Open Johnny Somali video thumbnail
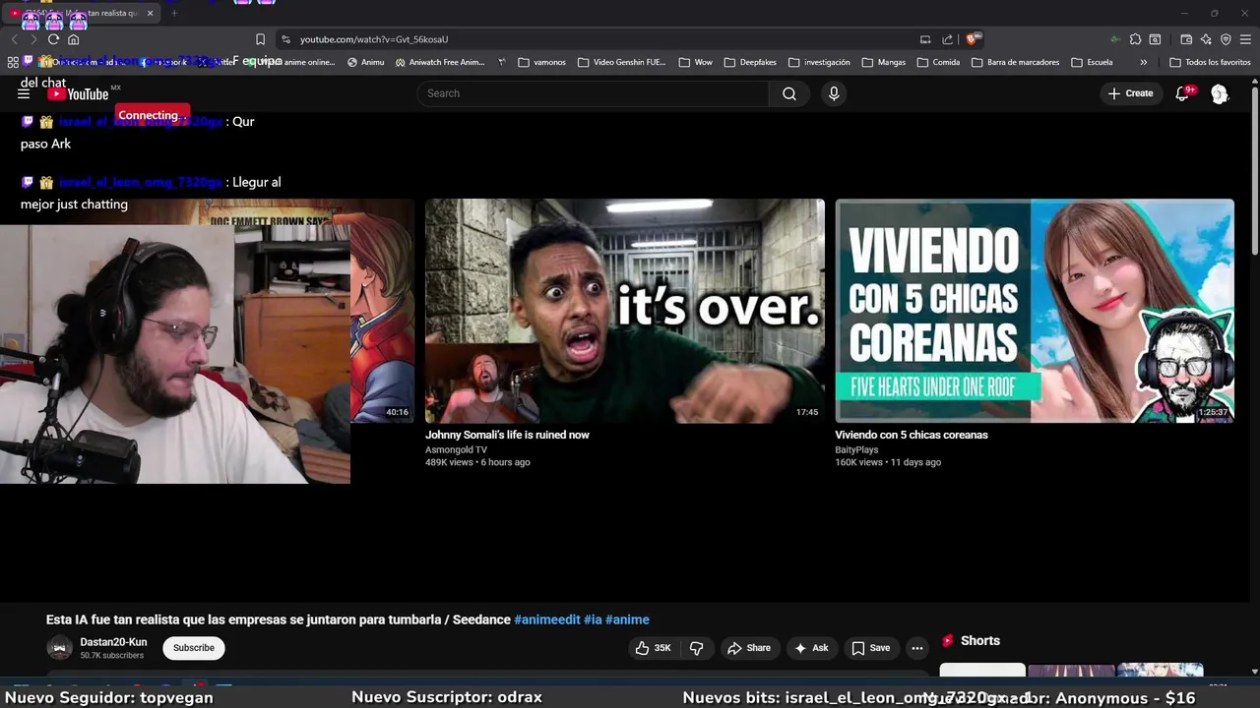 coord(625,311)
